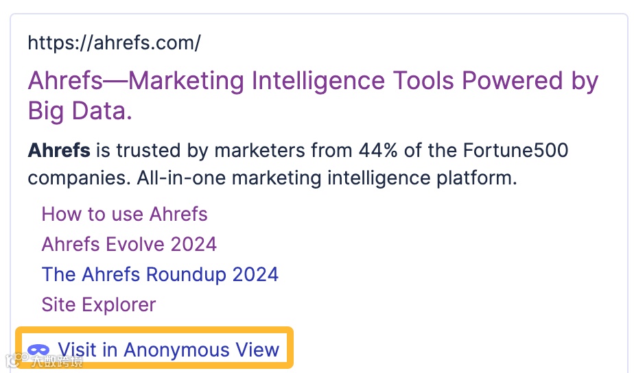The image size is (634, 373).
Task: Open the Ahrefs Marketing Intelligence Tools title
Action: click(312, 82)
